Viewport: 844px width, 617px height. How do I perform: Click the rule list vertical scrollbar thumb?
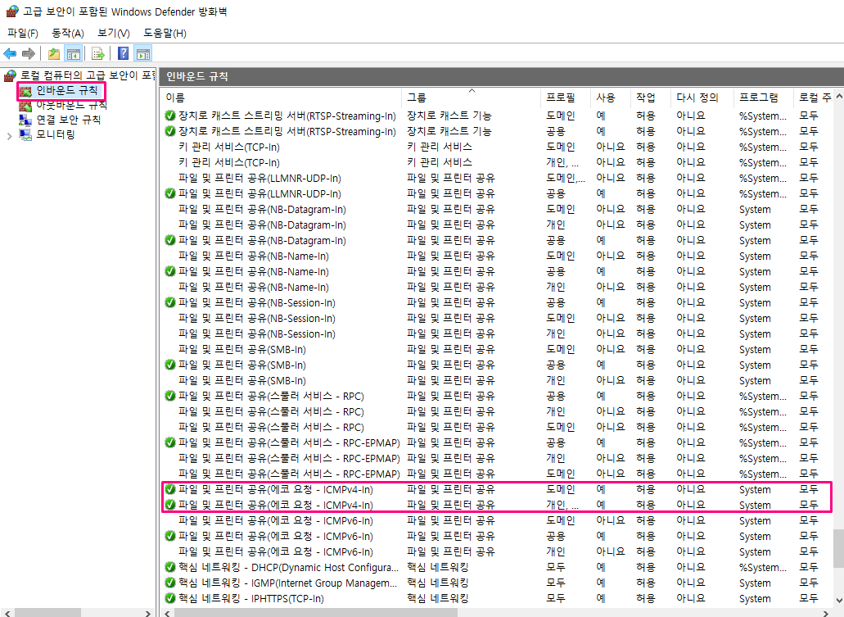pos(838,547)
